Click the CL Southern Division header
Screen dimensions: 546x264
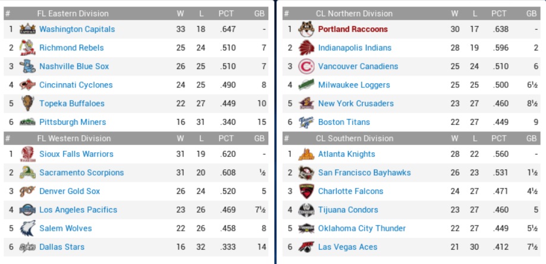click(x=354, y=139)
